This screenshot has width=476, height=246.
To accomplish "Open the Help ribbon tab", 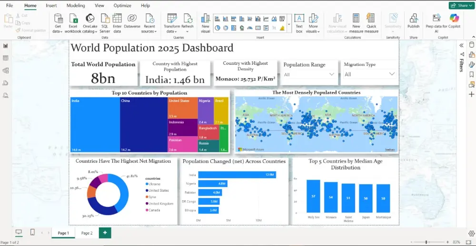I will tap(145, 5).
